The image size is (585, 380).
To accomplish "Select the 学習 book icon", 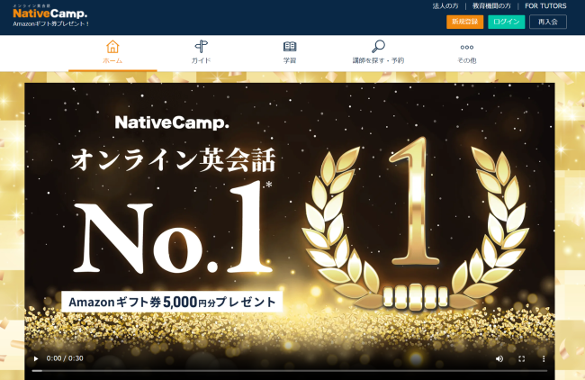I will 290,47.
